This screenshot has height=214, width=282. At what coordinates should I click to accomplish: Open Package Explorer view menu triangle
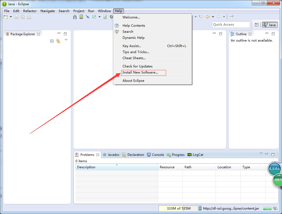[66, 40]
